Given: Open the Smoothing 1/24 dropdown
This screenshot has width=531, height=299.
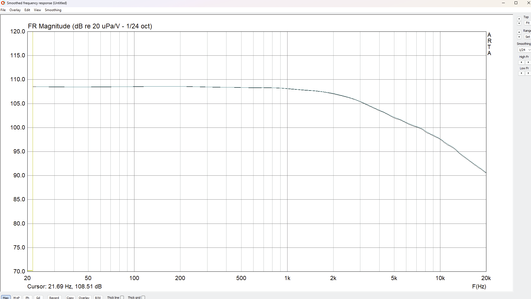Looking at the screenshot, I should pos(524,50).
